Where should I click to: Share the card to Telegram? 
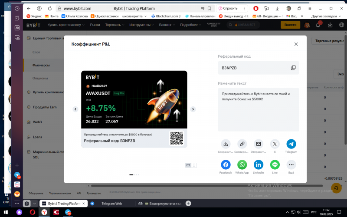(291, 144)
